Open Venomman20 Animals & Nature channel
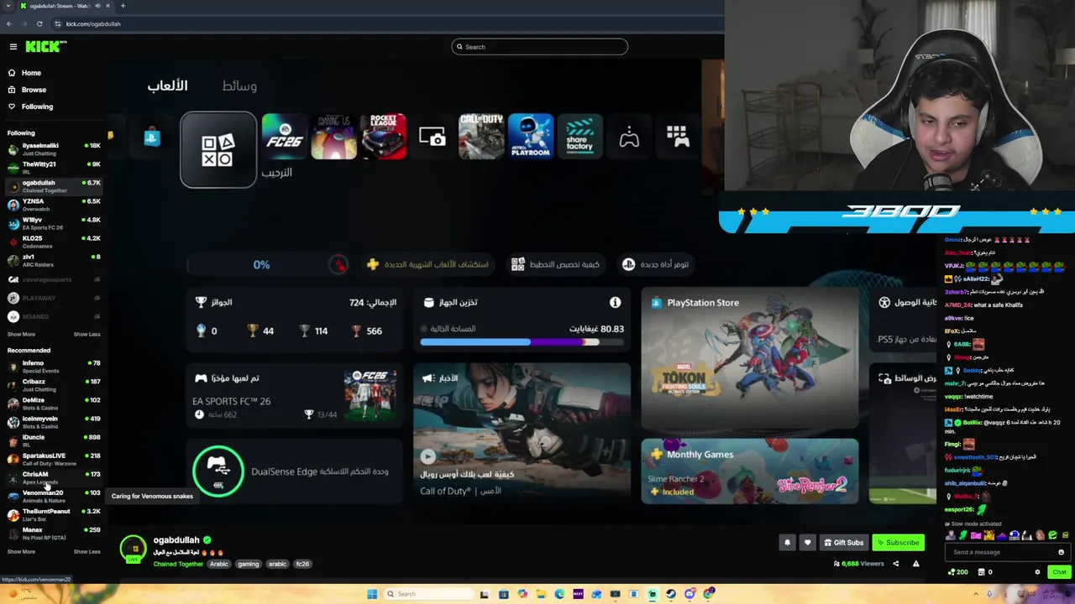The height and width of the screenshot is (604, 1075). [53, 496]
